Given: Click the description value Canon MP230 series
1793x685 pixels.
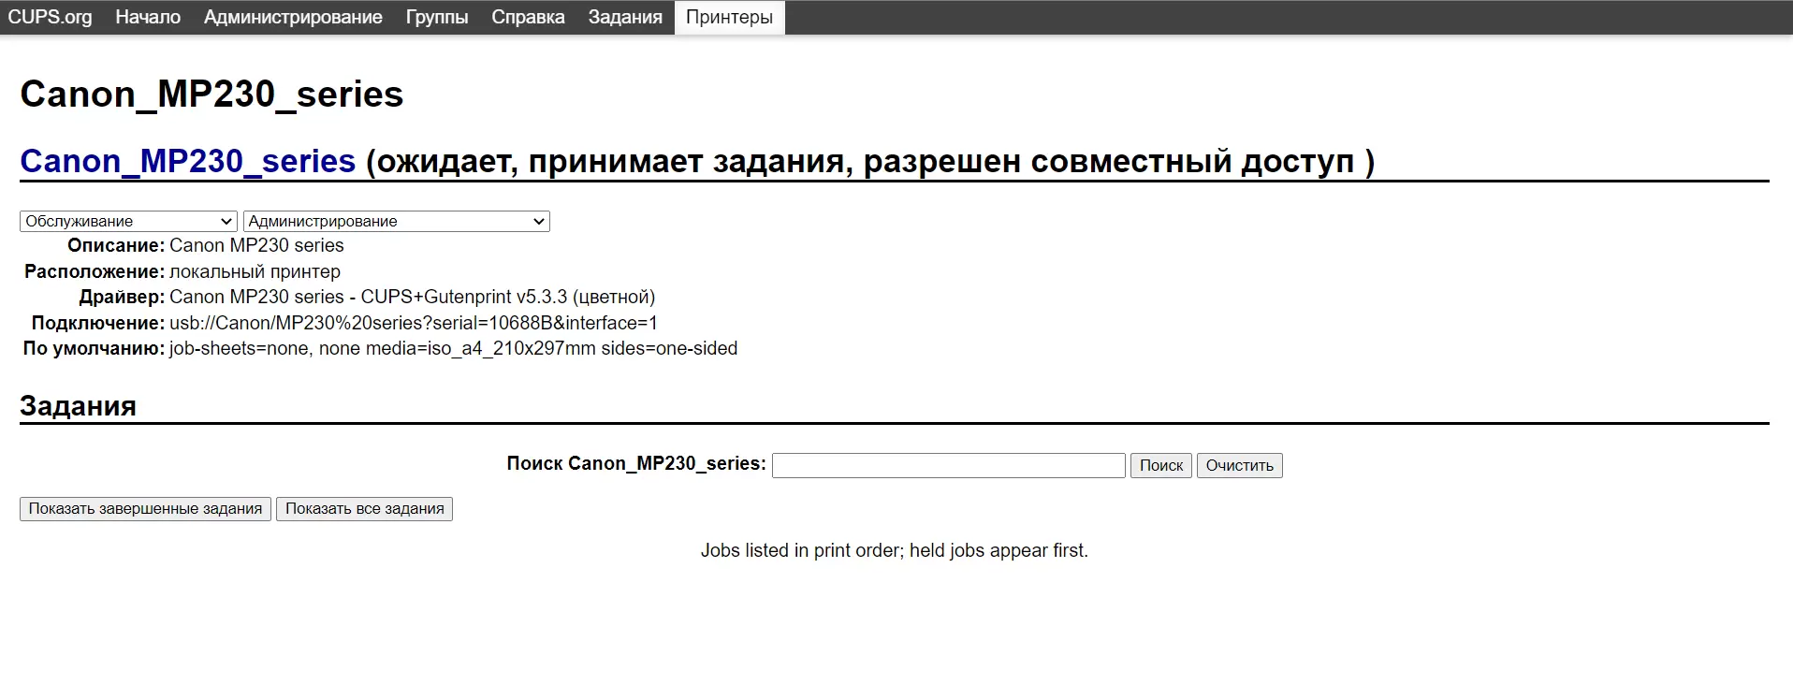Looking at the screenshot, I should click(256, 245).
